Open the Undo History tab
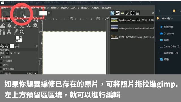 tap(7, 46)
